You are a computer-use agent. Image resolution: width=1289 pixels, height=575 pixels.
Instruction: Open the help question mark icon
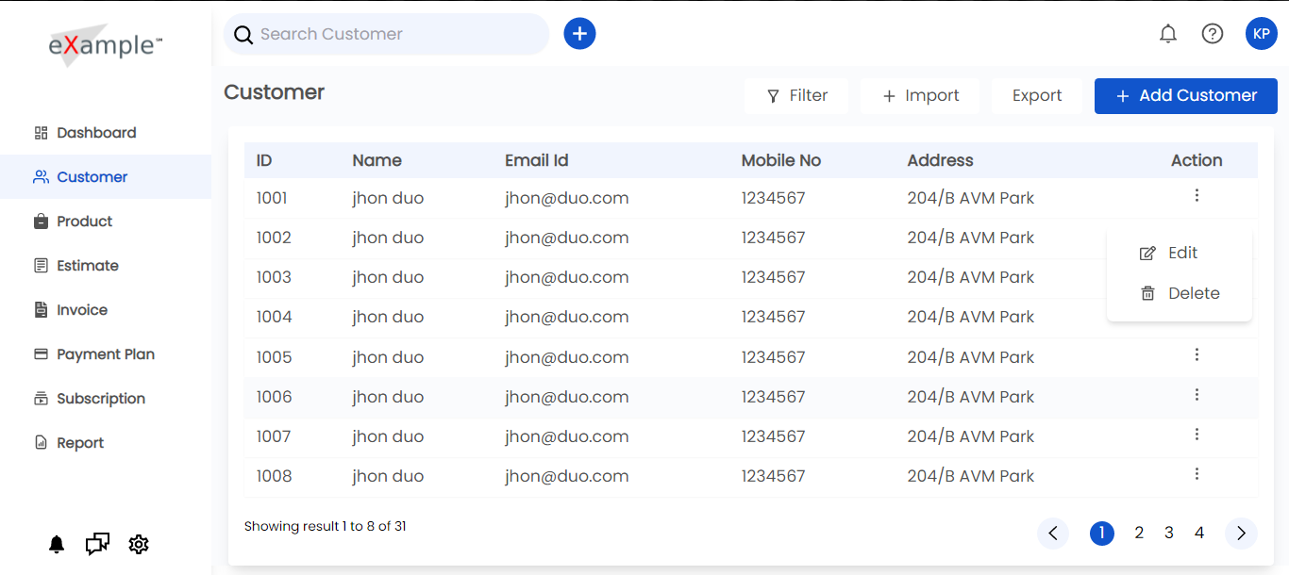[1213, 34]
